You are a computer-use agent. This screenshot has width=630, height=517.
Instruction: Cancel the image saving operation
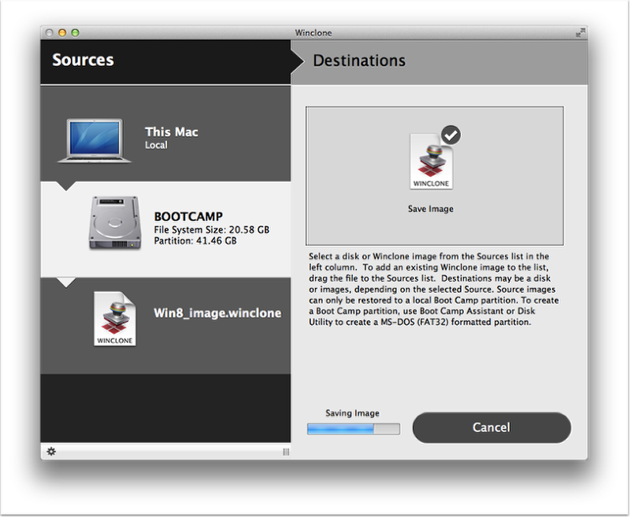point(491,427)
